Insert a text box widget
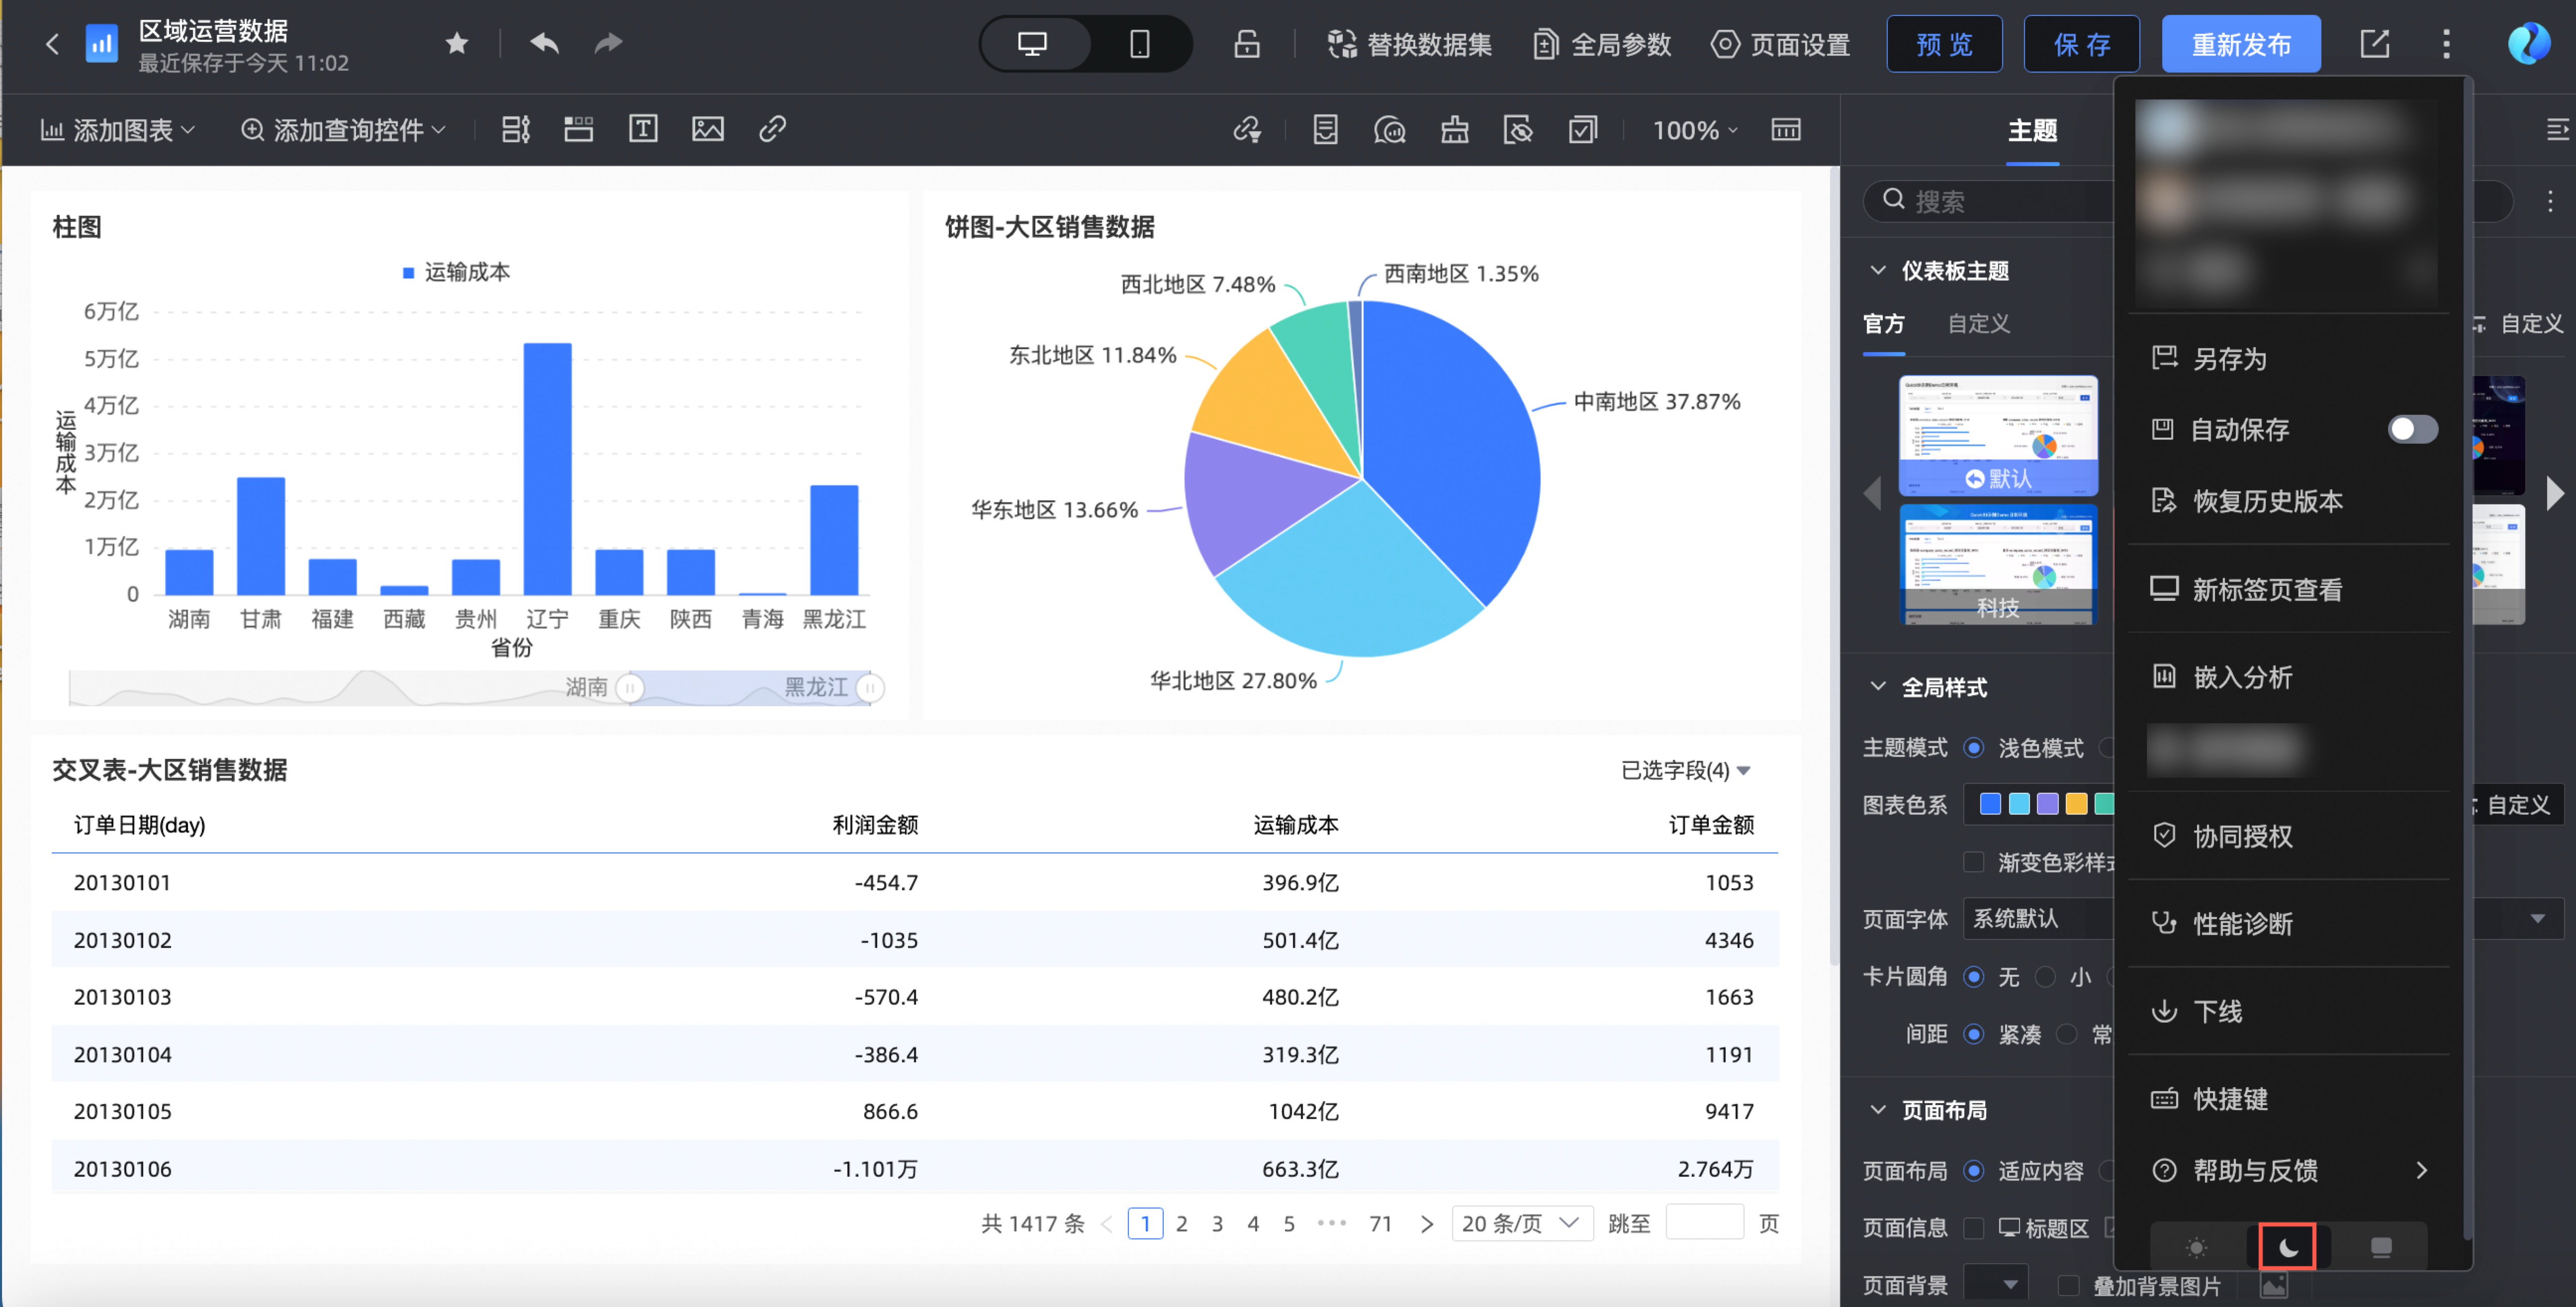Image resolution: width=2576 pixels, height=1307 pixels. pos(643,129)
